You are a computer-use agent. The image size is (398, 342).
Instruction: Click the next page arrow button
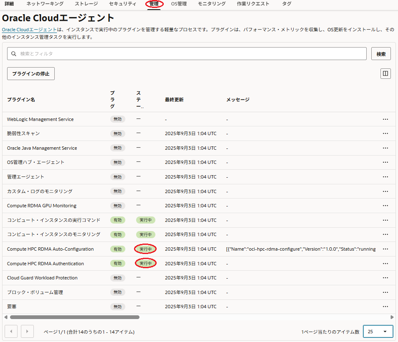click(27, 332)
